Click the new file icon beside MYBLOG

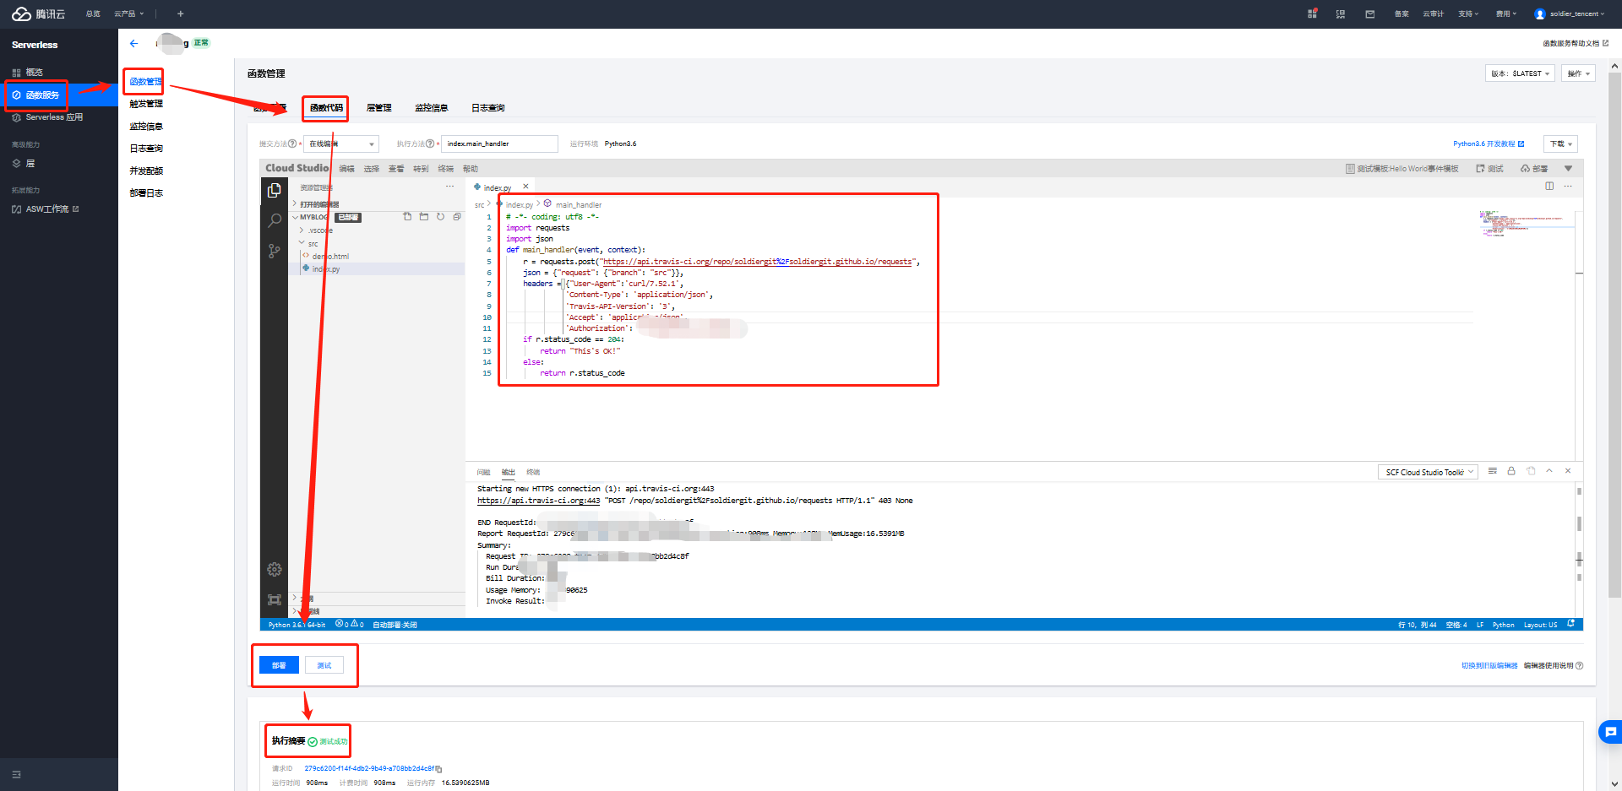407,217
